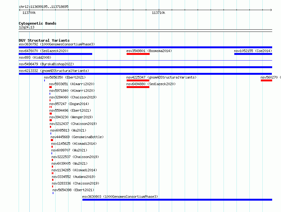281x212 pixels.
Task: Click the red marker under nsv5933651
Action: [51, 87]
